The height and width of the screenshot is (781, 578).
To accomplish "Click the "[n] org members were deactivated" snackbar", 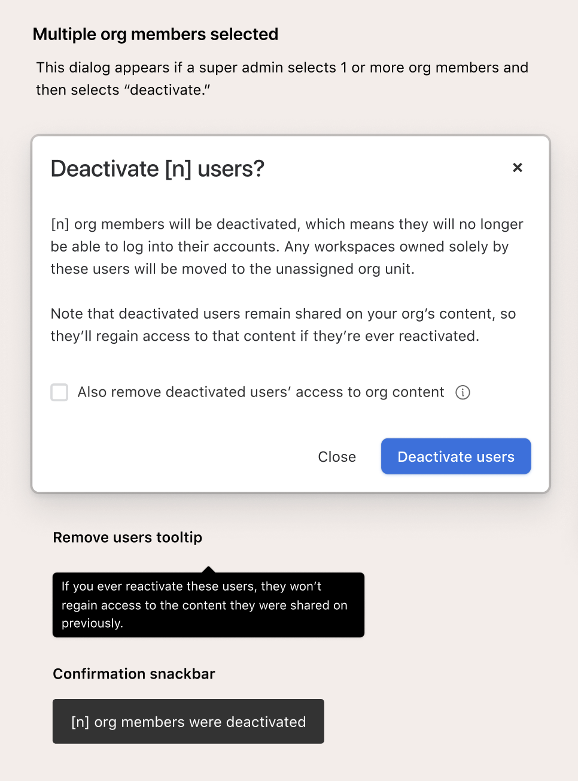I will [x=188, y=721].
